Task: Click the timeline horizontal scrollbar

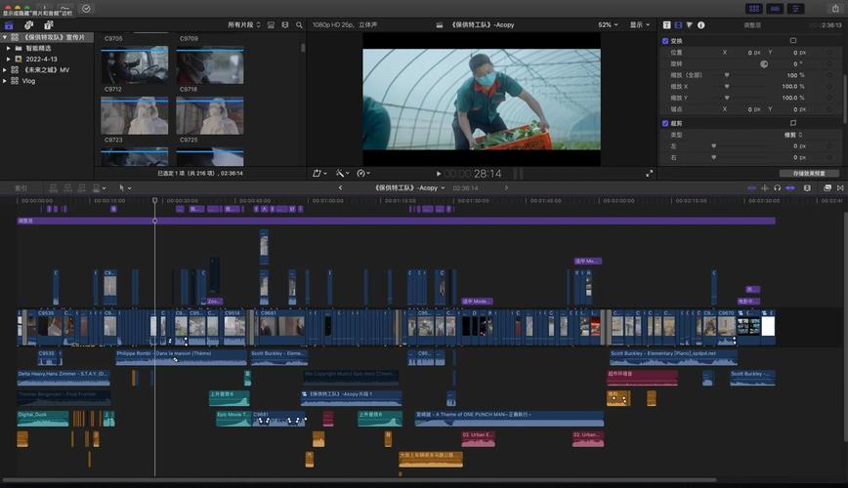Action: pos(360,479)
